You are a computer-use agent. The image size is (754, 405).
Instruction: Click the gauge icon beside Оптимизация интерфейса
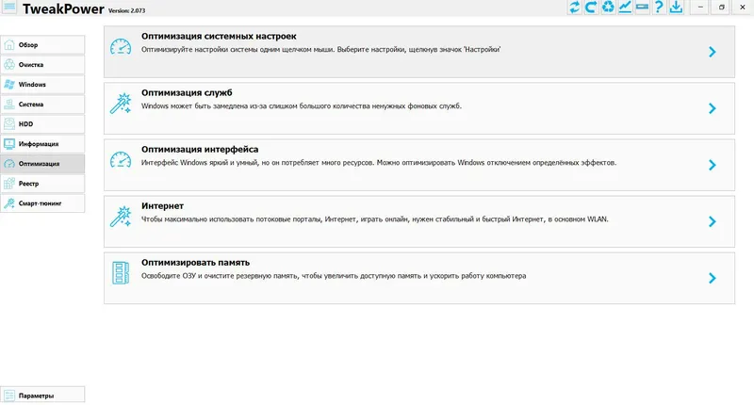pyautogui.click(x=121, y=158)
